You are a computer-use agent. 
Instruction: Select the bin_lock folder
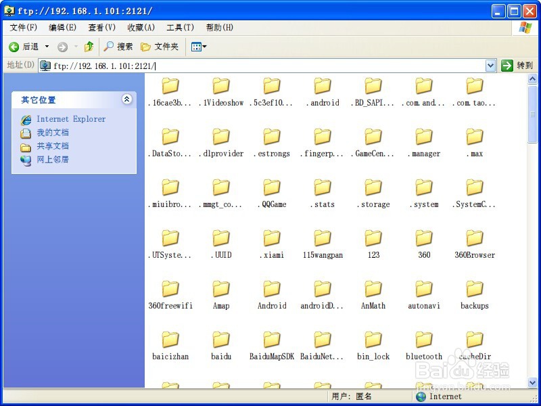coord(373,346)
